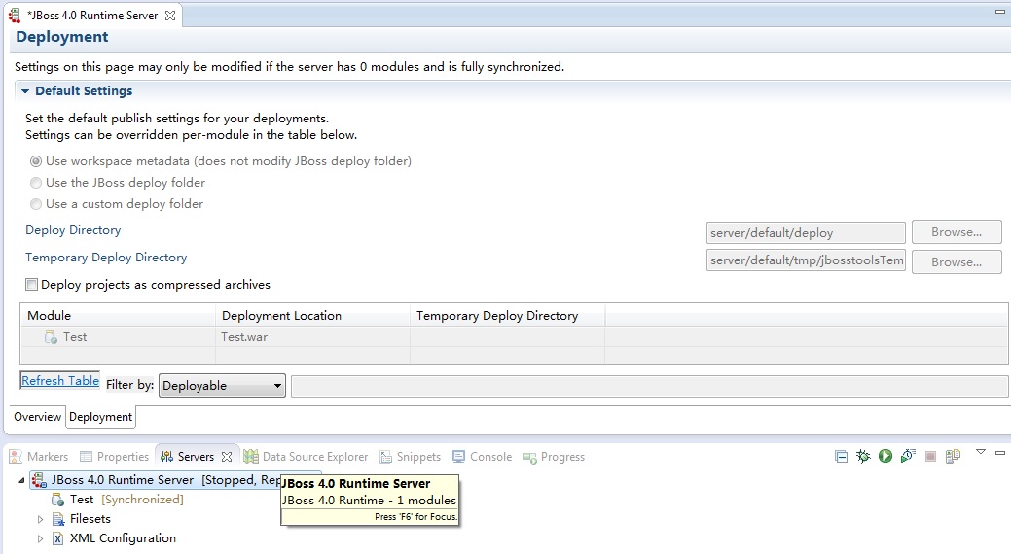Select Use a custom deploy folder option
Screen dimensions: 1011x554
(x=36, y=203)
